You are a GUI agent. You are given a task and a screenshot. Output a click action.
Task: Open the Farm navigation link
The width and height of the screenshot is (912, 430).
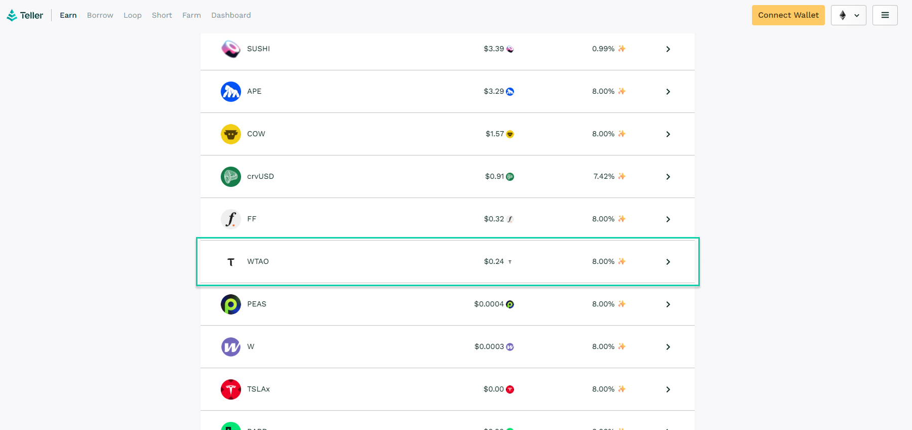191,15
